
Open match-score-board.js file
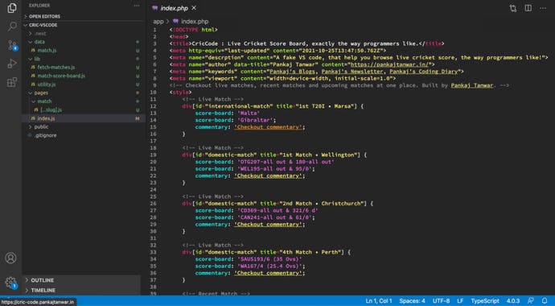pos(84,76)
